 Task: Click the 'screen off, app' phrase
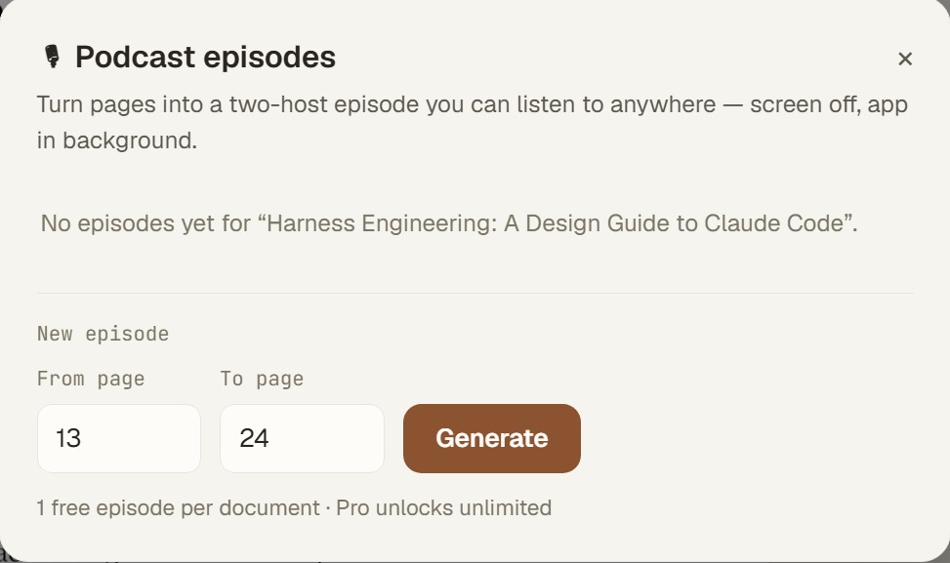tap(829, 104)
